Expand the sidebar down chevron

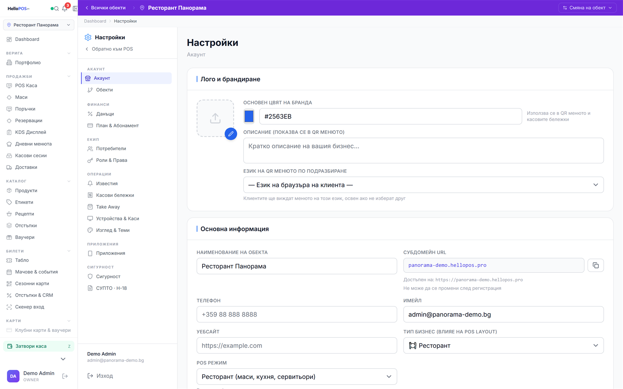[63, 359]
